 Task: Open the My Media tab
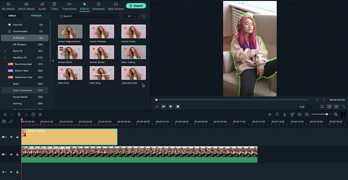[x=8, y=7]
